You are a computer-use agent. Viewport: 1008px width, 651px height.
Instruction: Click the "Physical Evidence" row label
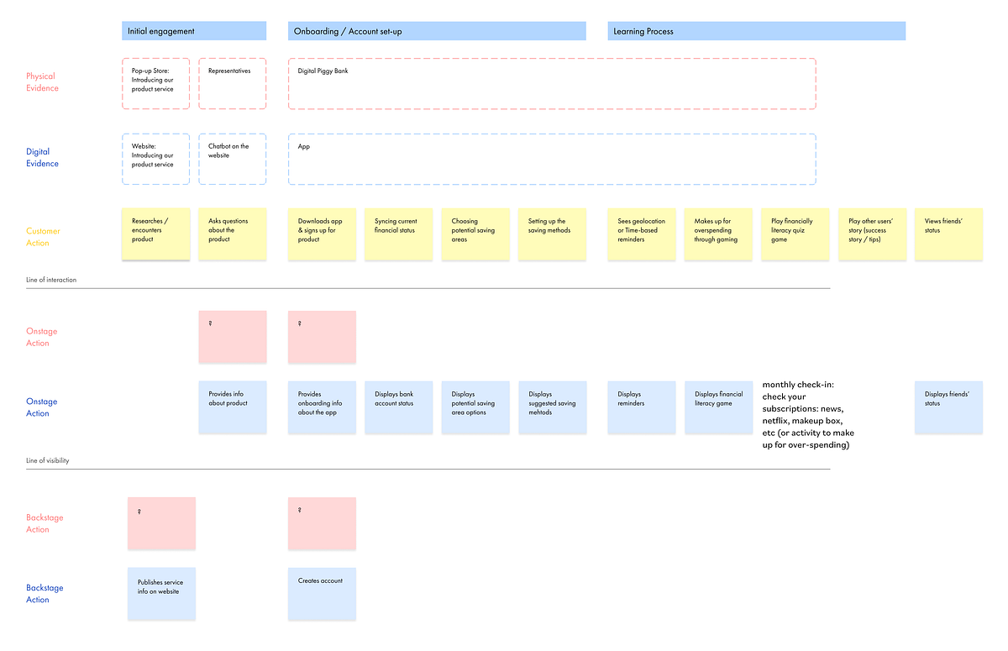point(41,81)
